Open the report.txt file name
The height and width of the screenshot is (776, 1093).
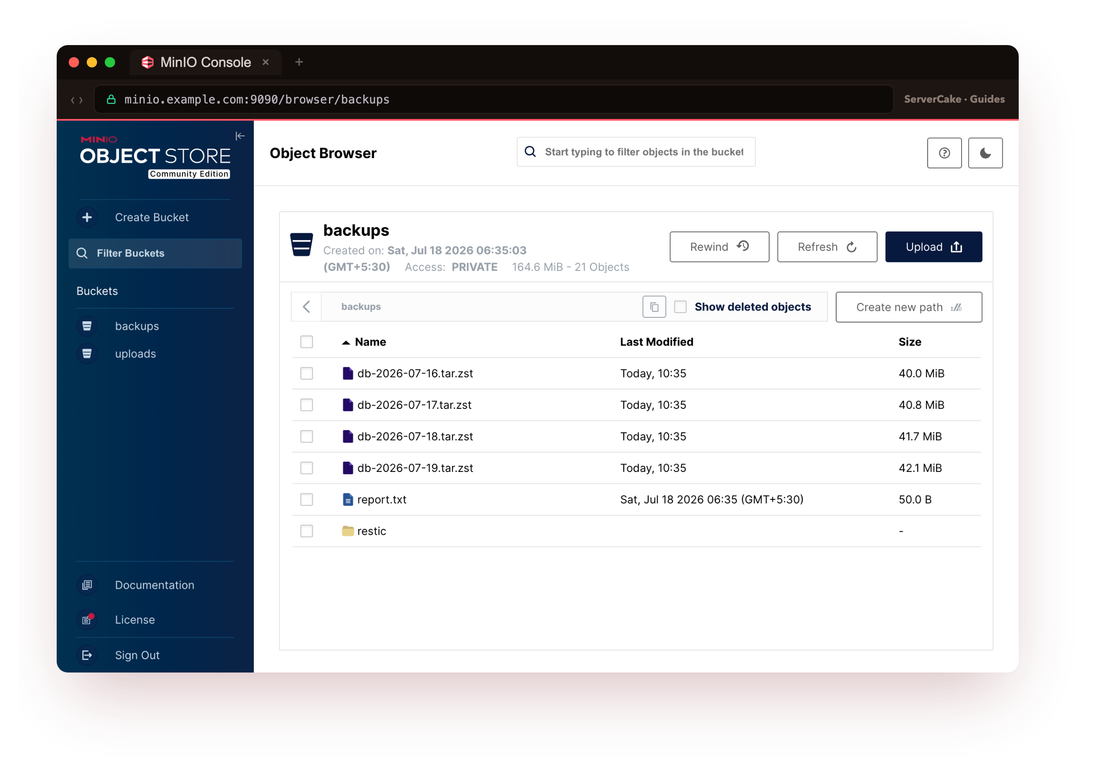(382, 500)
